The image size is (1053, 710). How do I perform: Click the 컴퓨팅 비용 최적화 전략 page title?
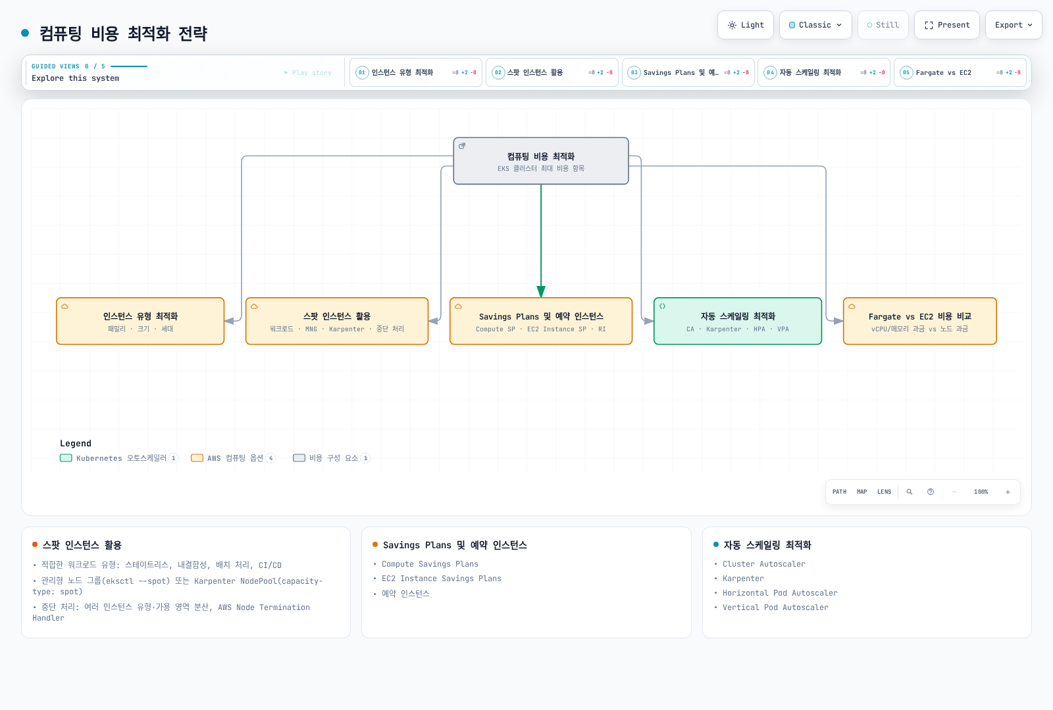click(x=123, y=34)
